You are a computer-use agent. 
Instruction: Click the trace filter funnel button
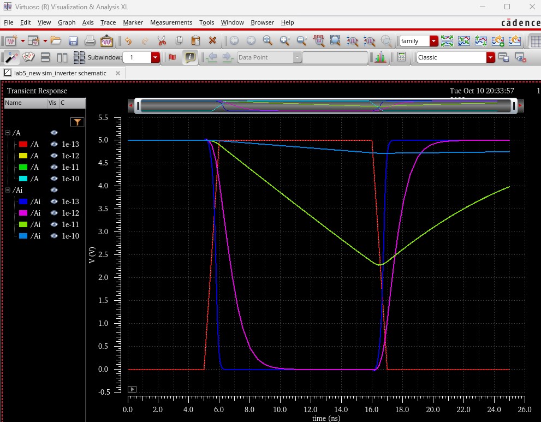(x=78, y=122)
